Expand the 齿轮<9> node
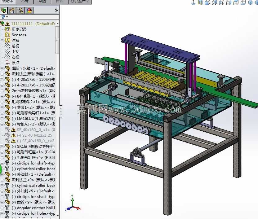This screenshot has width=258, height=219. coord(2,202)
